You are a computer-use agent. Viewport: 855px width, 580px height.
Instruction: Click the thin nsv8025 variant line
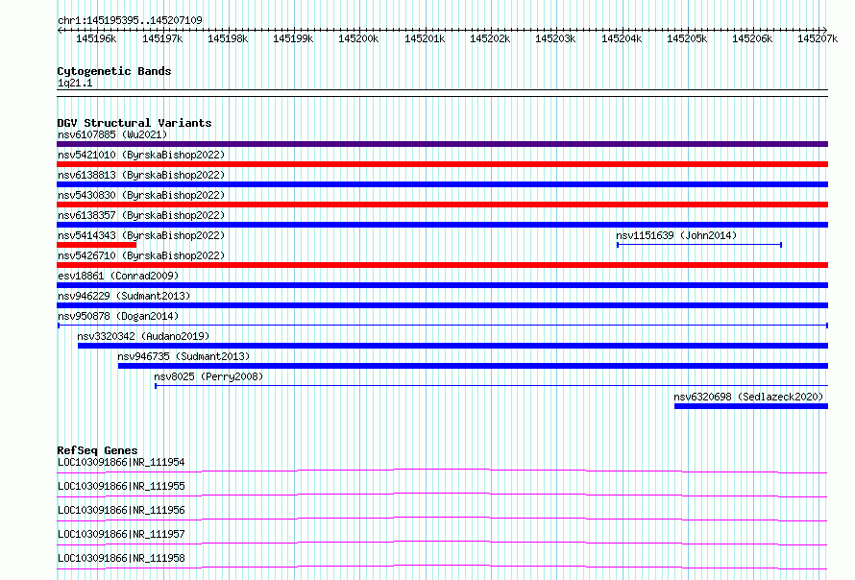click(x=491, y=386)
